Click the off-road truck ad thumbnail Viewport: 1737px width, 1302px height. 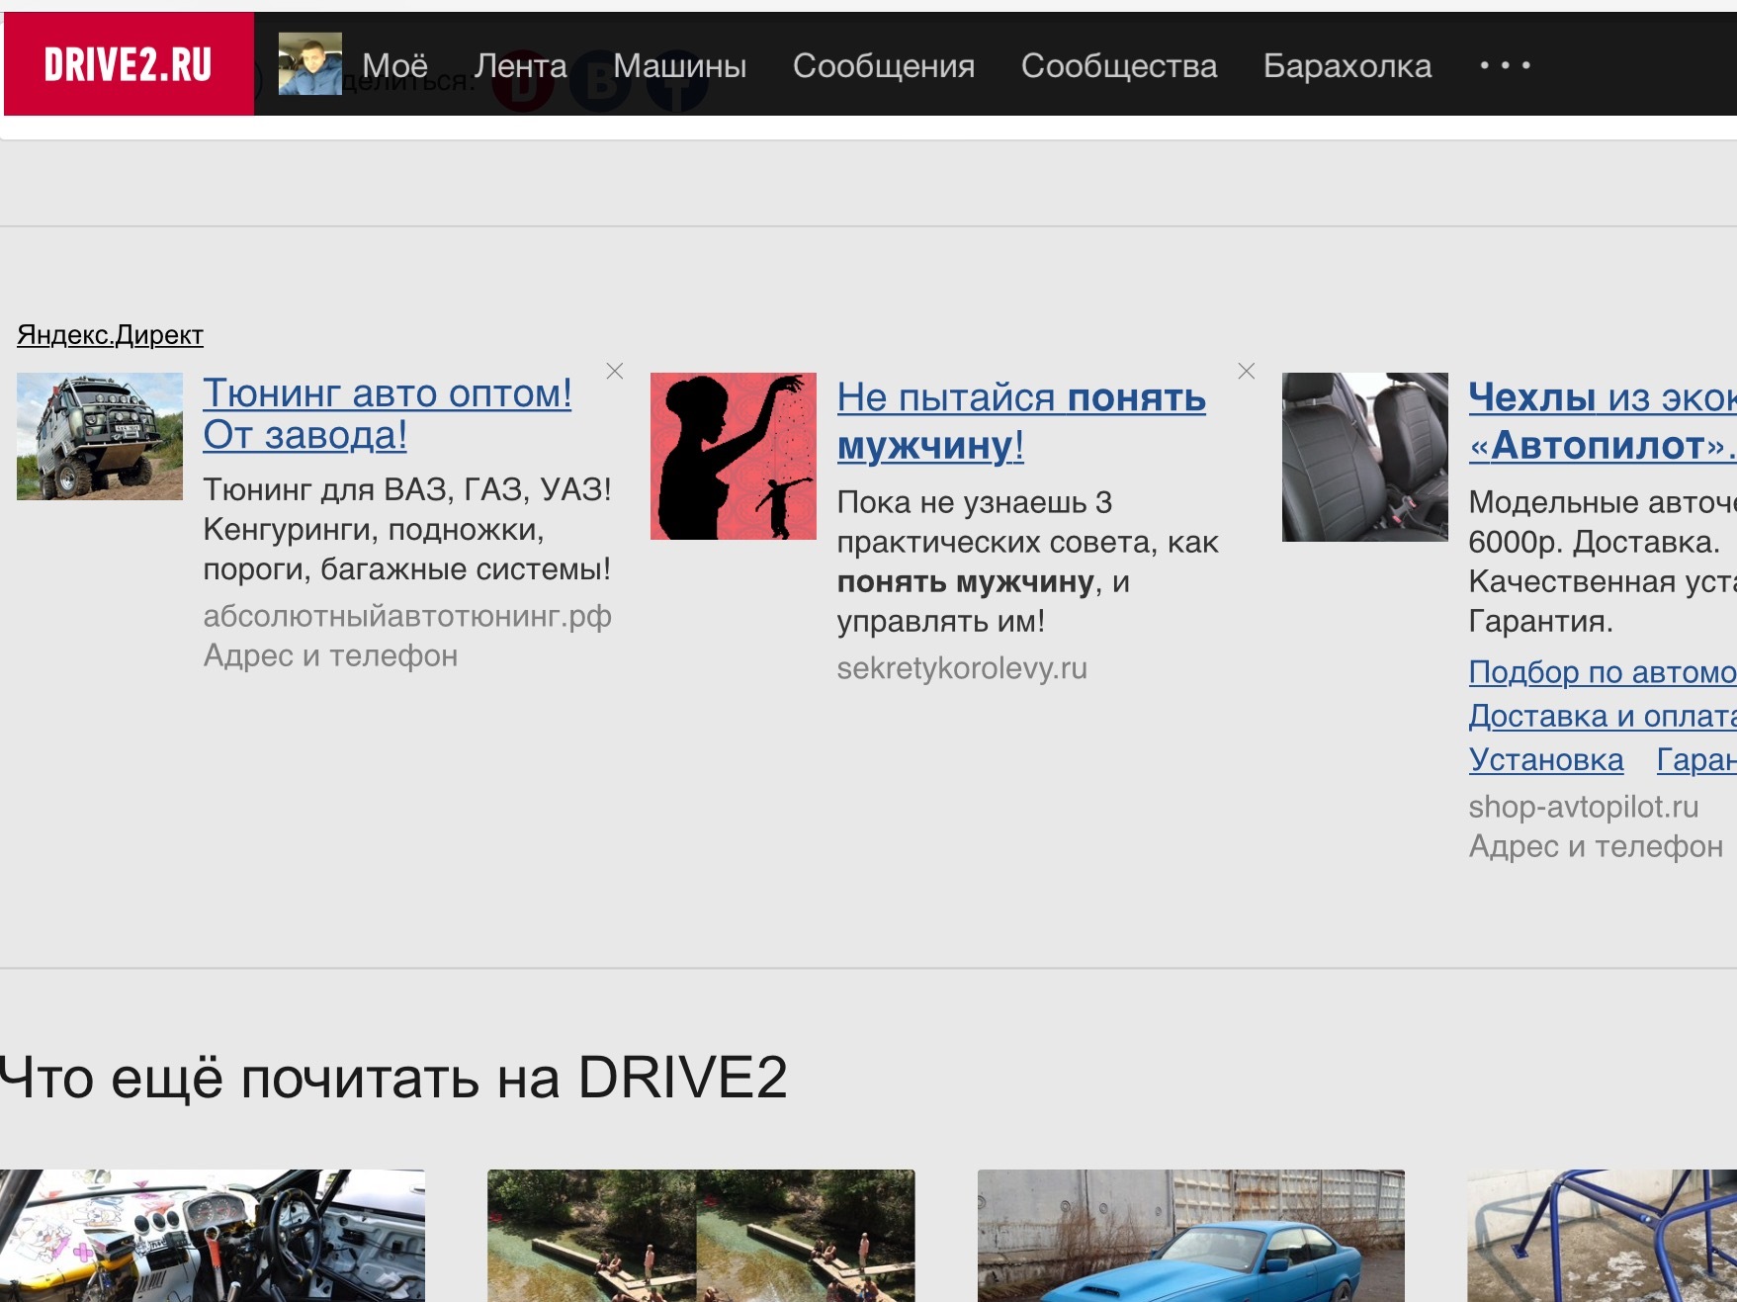tap(100, 436)
